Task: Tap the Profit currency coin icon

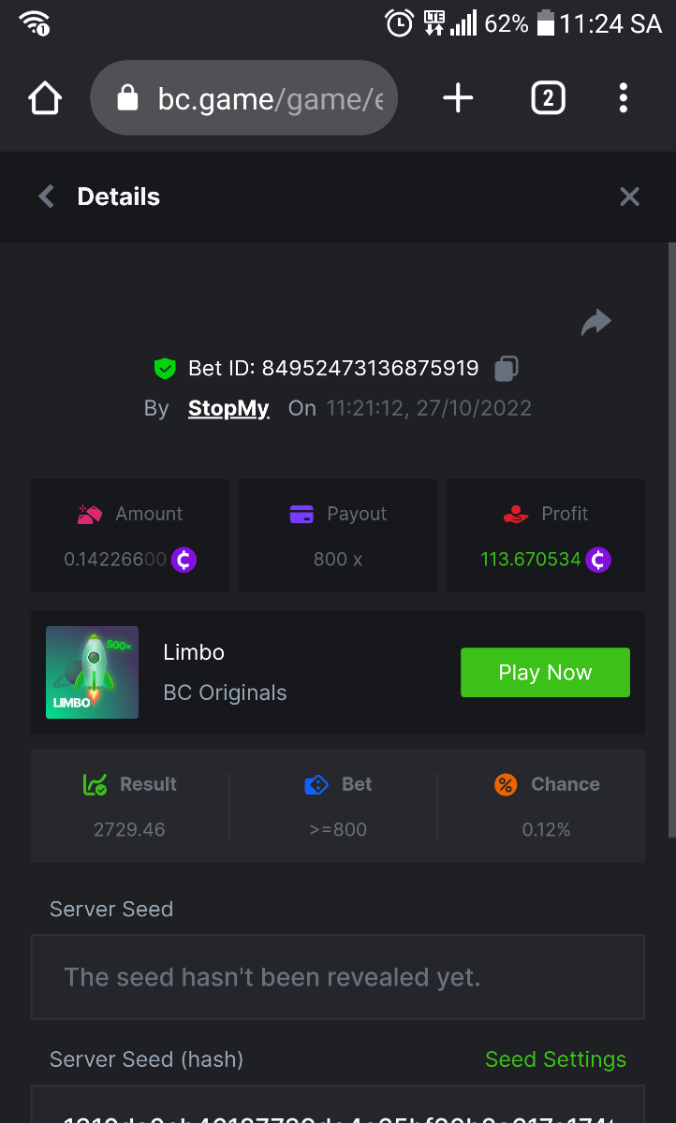Action: [598, 561]
